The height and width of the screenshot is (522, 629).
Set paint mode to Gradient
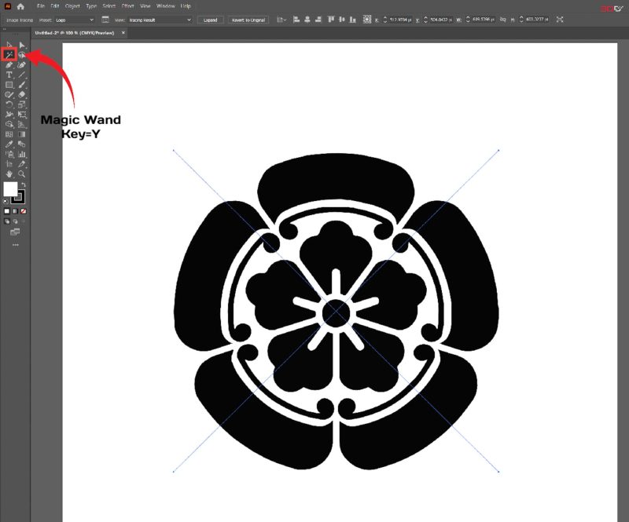click(15, 211)
